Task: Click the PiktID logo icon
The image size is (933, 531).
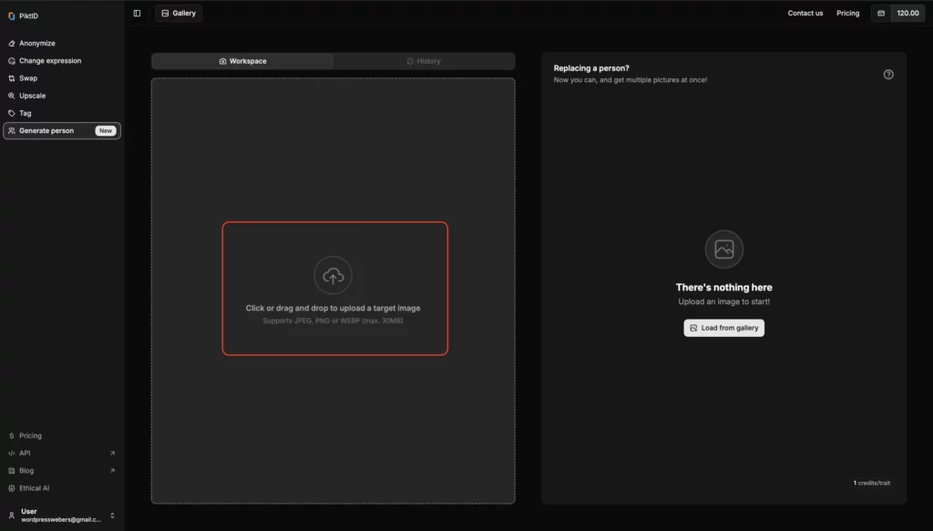Action: tap(12, 15)
